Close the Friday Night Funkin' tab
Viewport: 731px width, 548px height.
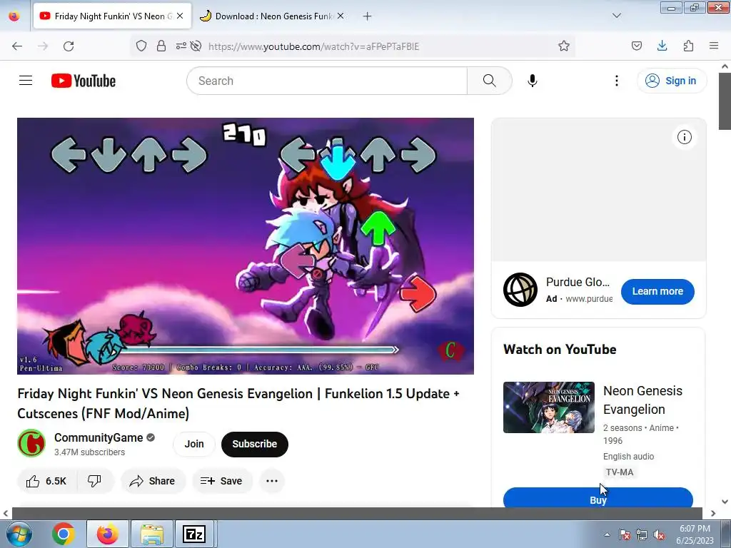tap(180, 16)
